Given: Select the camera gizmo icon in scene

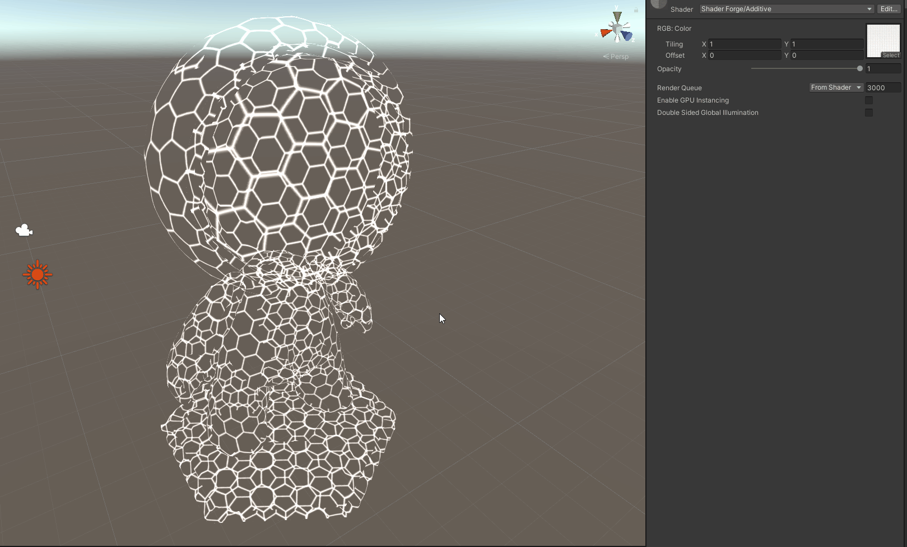Looking at the screenshot, I should click(24, 230).
